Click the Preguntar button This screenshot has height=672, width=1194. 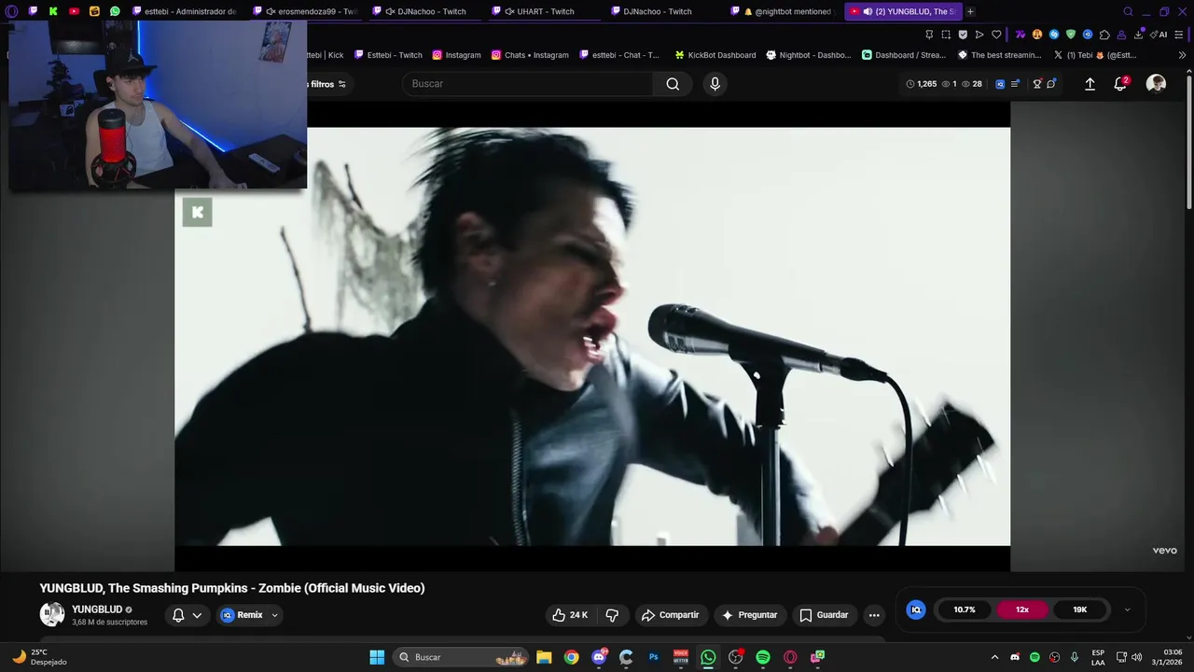(748, 615)
